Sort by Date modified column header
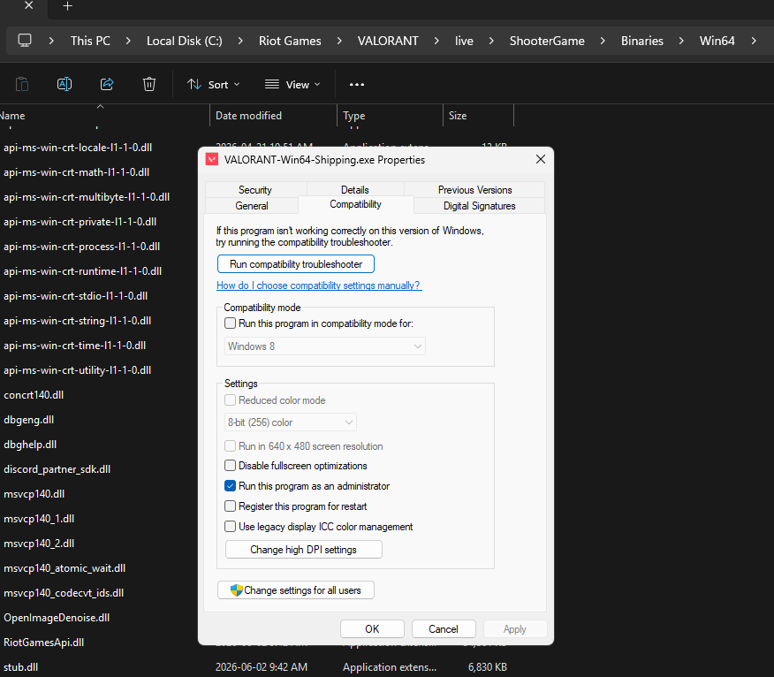Image resolution: width=774 pixels, height=677 pixels. click(x=274, y=116)
